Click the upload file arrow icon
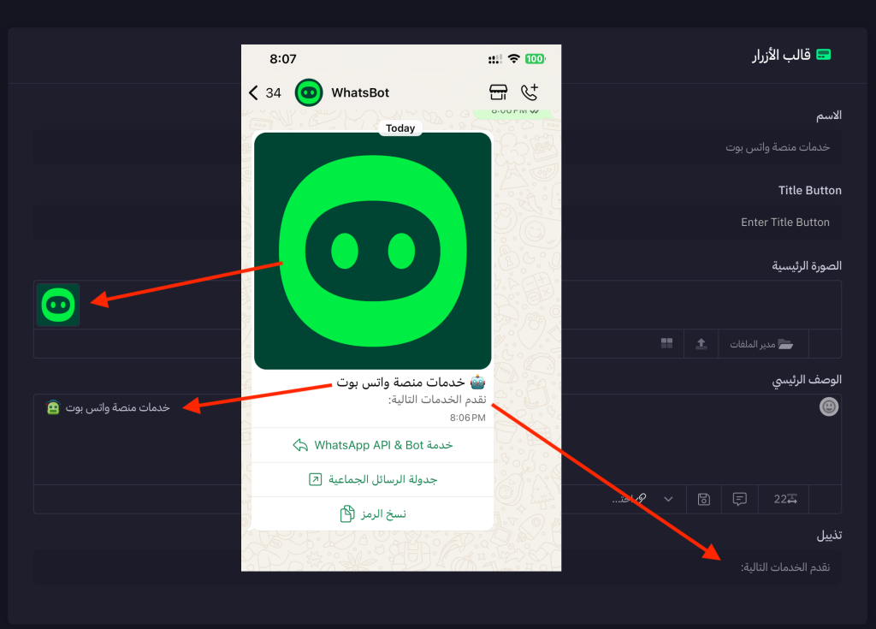The image size is (876, 629). click(x=701, y=344)
